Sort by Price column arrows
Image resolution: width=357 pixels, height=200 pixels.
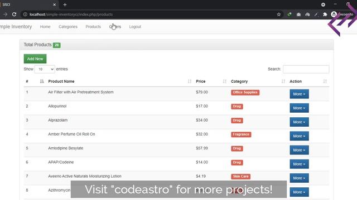[x=224, y=81]
